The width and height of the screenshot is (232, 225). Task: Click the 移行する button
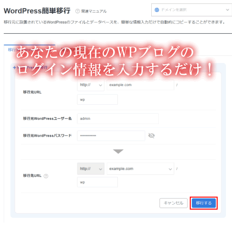tap(204, 203)
